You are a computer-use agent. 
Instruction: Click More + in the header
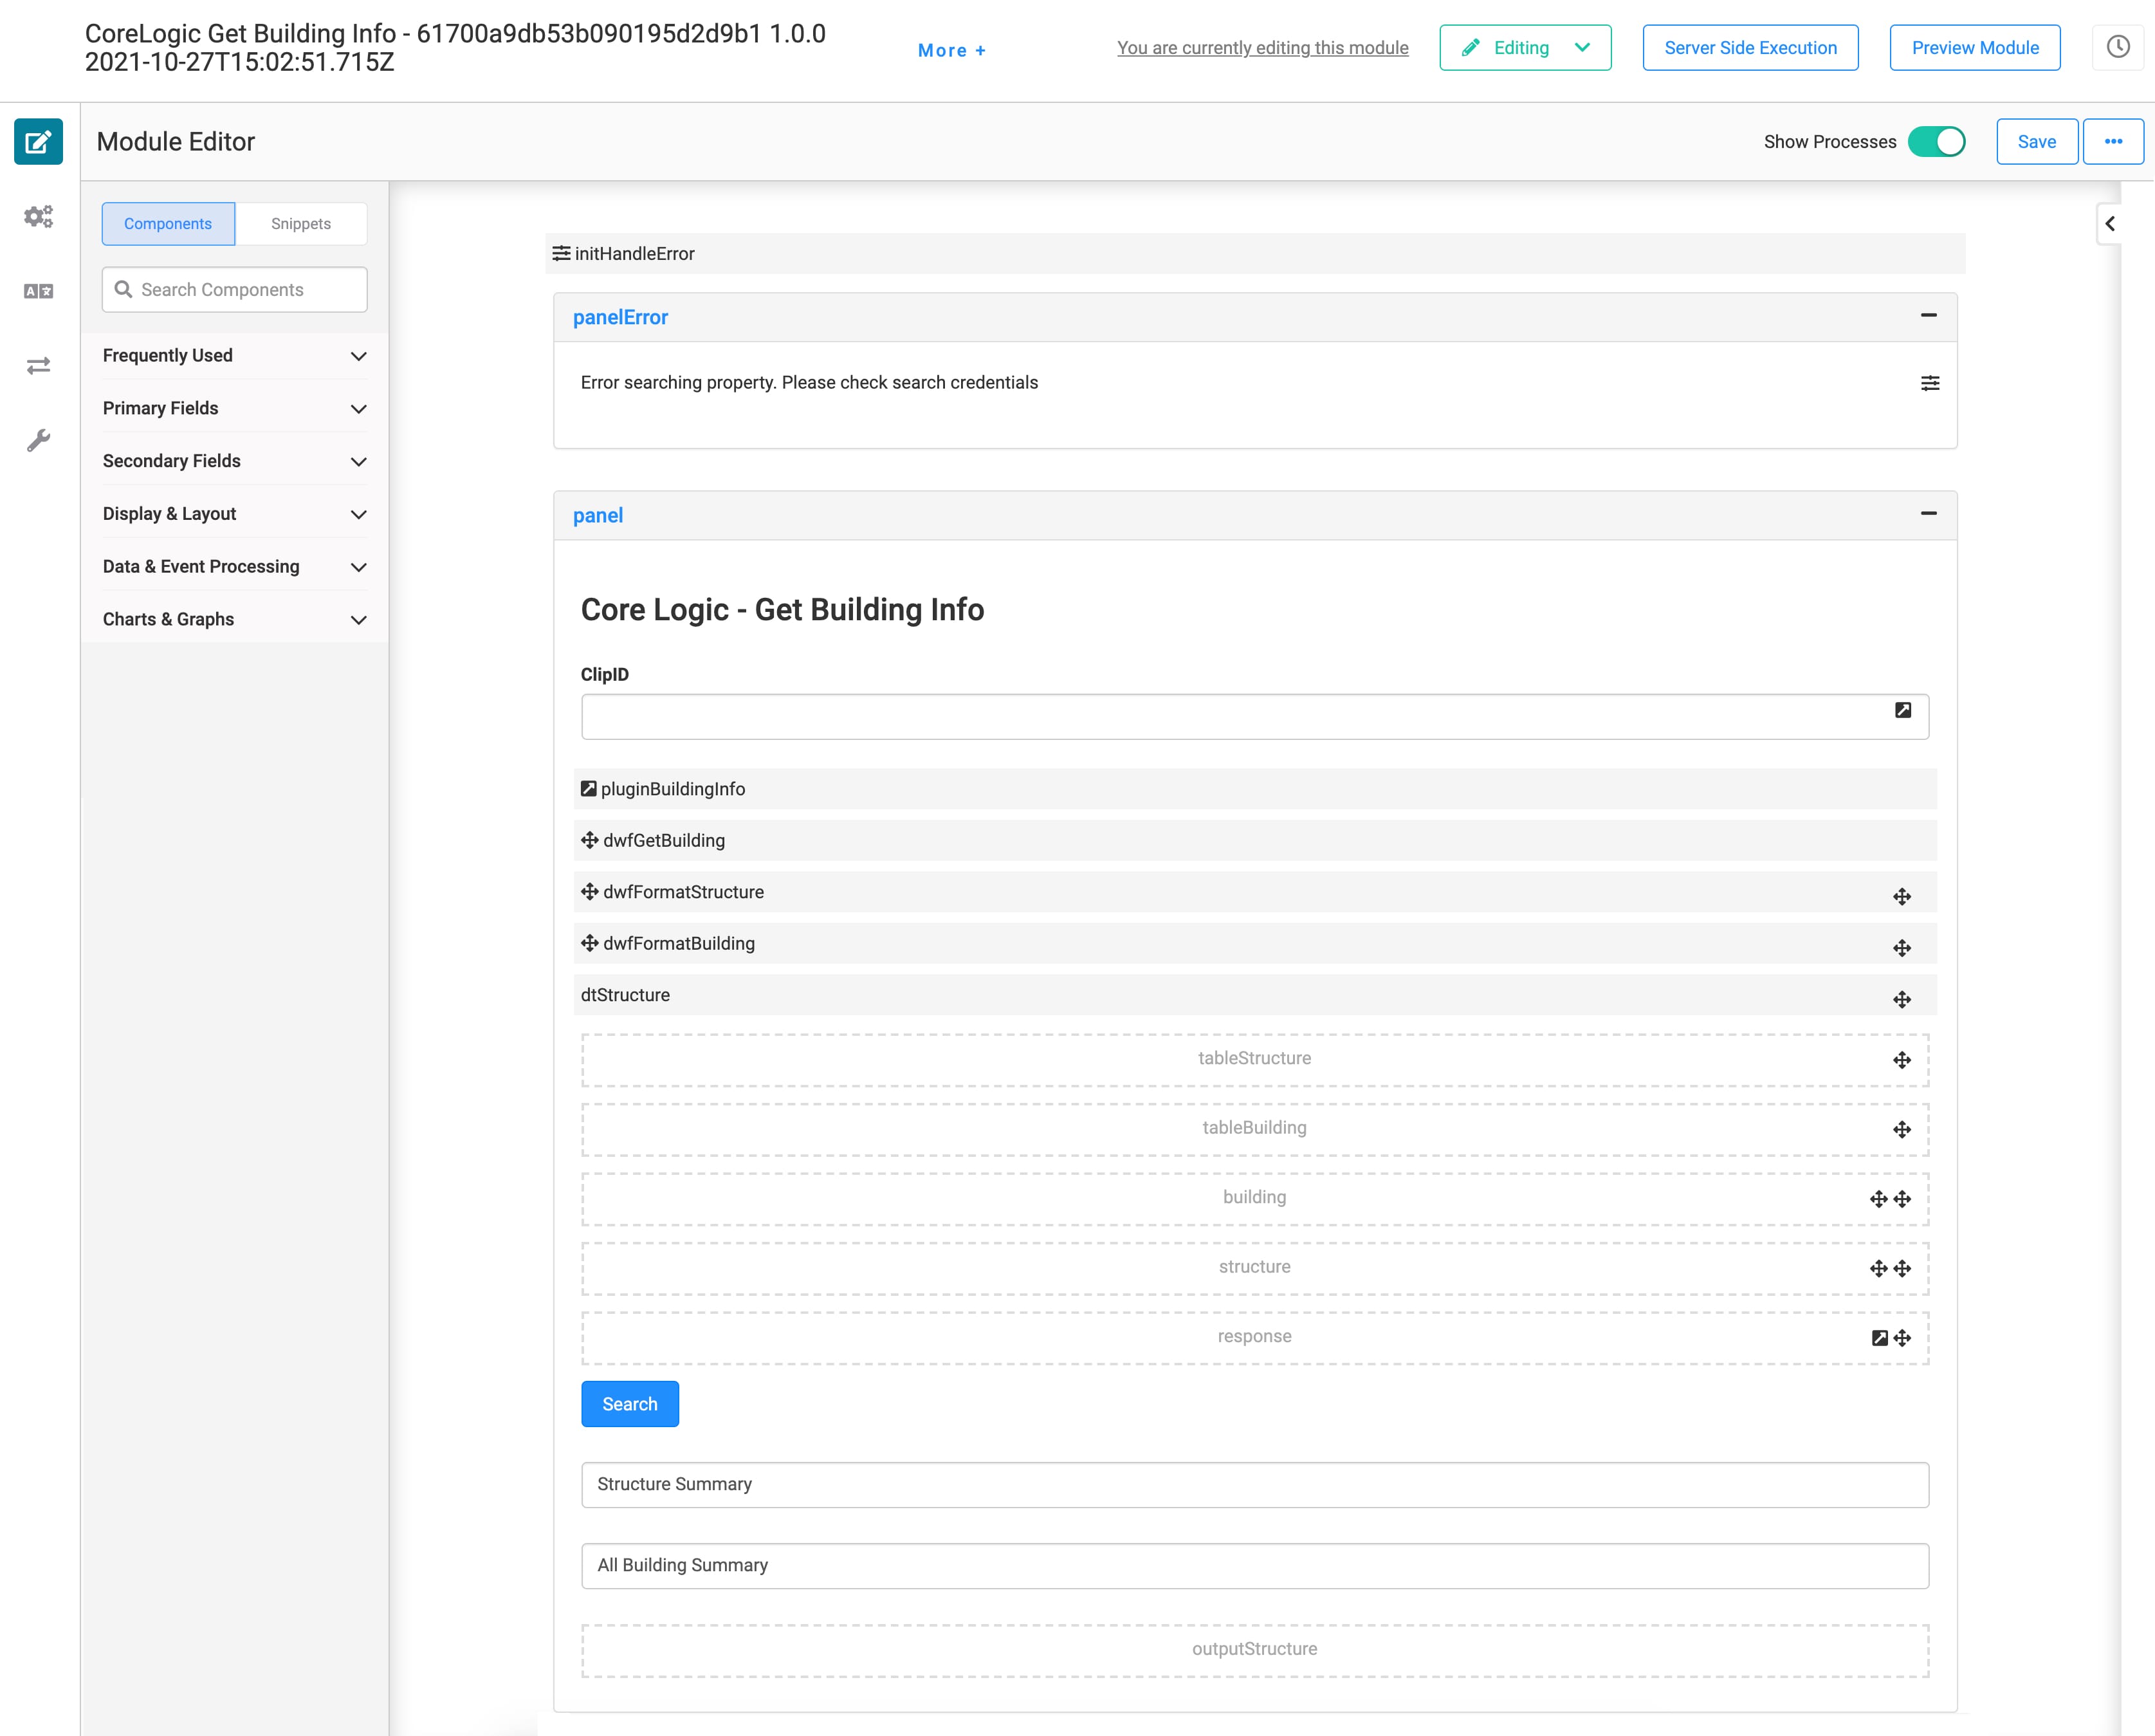pos(951,50)
